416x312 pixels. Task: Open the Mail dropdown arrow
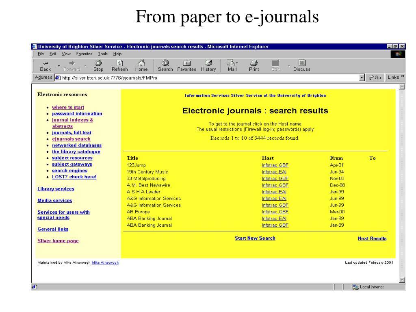click(237, 63)
